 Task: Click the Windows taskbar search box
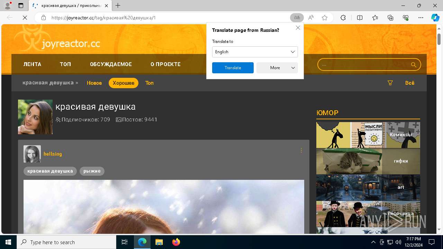click(66, 242)
